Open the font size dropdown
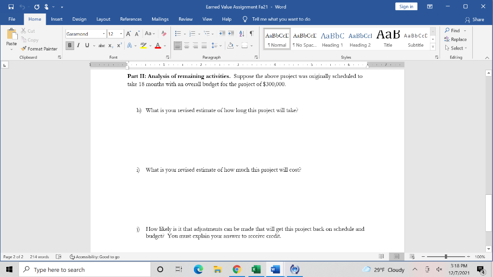Image resolution: width=493 pixels, height=277 pixels. coord(121,34)
